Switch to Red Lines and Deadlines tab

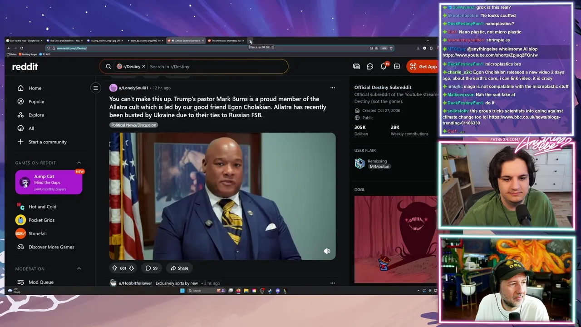(65, 40)
